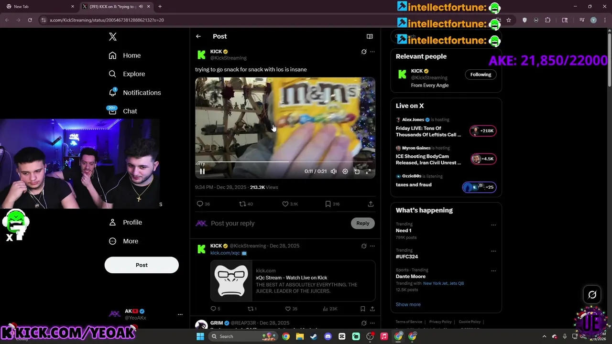
Task: Open a new browser tab
Action: click(x=160, y=7)
